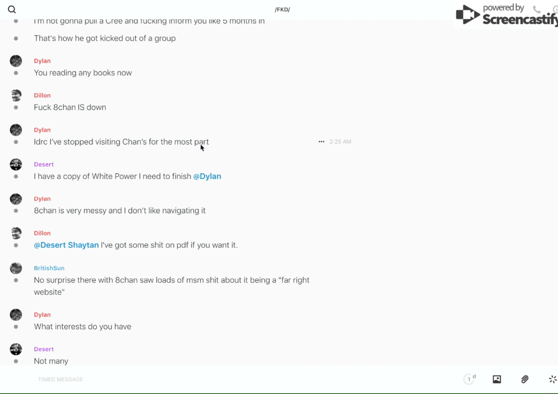Start a voice call with phone icon
Screen dimensions: 558x394
click(537, 10)
